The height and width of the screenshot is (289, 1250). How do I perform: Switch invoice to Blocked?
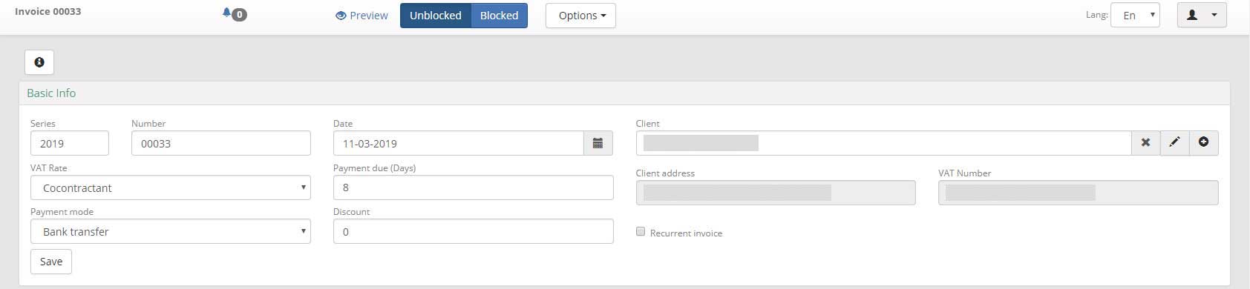[x=500, y=16]
